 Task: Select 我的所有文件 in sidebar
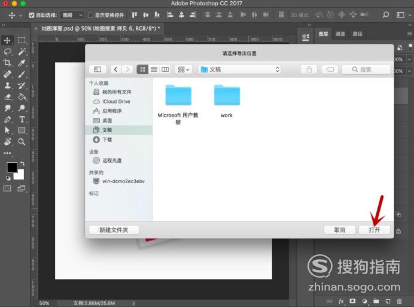pyautogui.click(x=119, y=92)
